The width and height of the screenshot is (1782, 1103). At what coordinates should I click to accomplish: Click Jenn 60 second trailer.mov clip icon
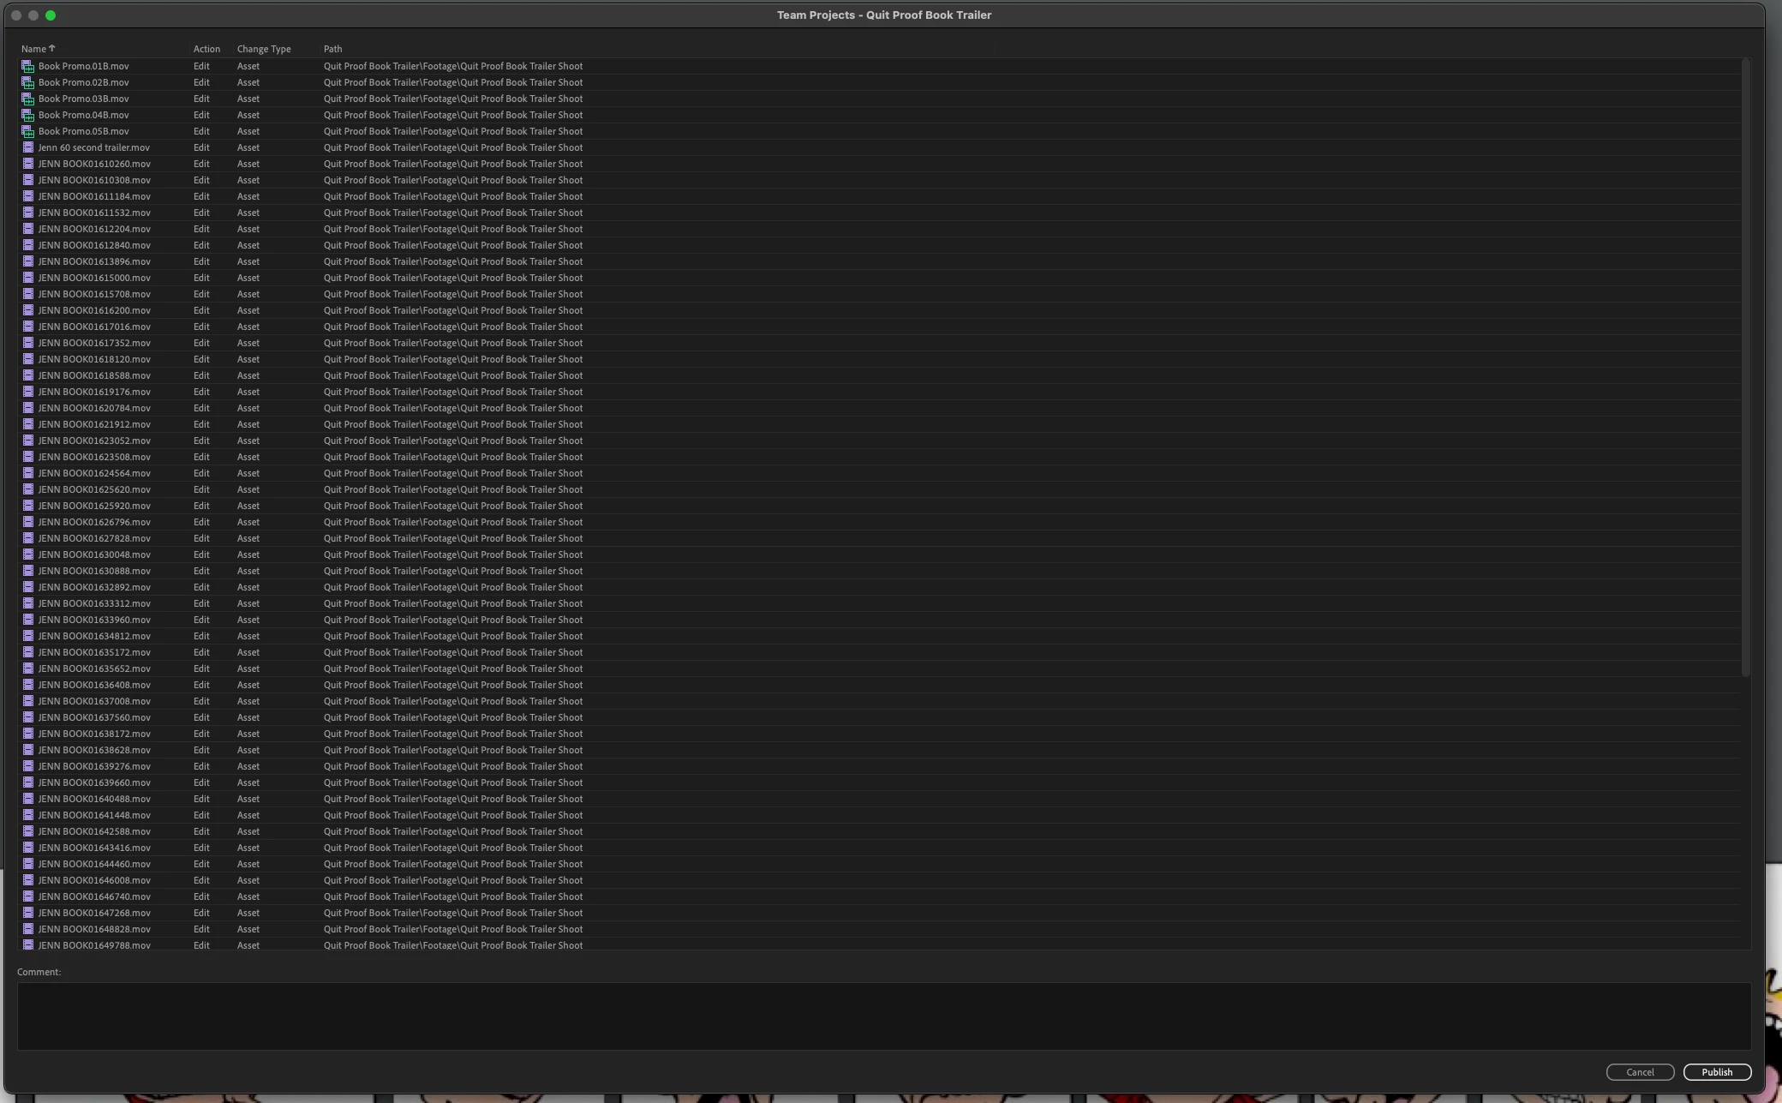point(27,147)
